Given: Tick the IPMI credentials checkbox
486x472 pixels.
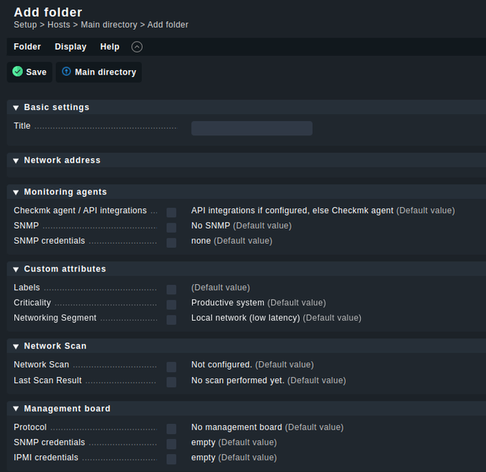Looking at the screenshot, I should click(x=171, y=459).
